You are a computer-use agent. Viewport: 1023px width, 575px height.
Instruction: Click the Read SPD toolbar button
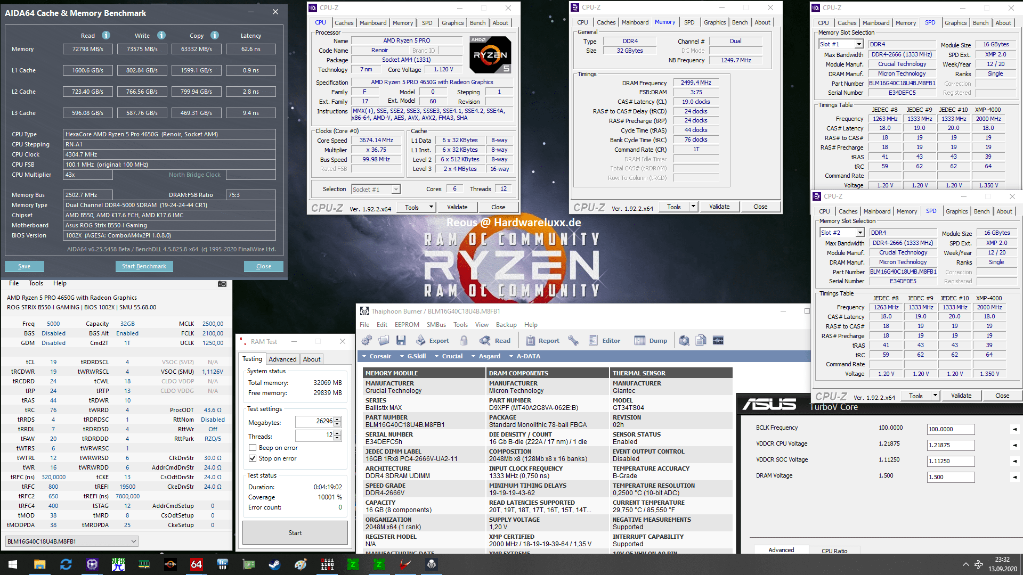click(x=495, y=341)
